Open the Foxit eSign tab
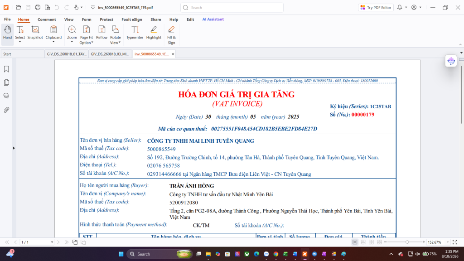 coord(132,19)
